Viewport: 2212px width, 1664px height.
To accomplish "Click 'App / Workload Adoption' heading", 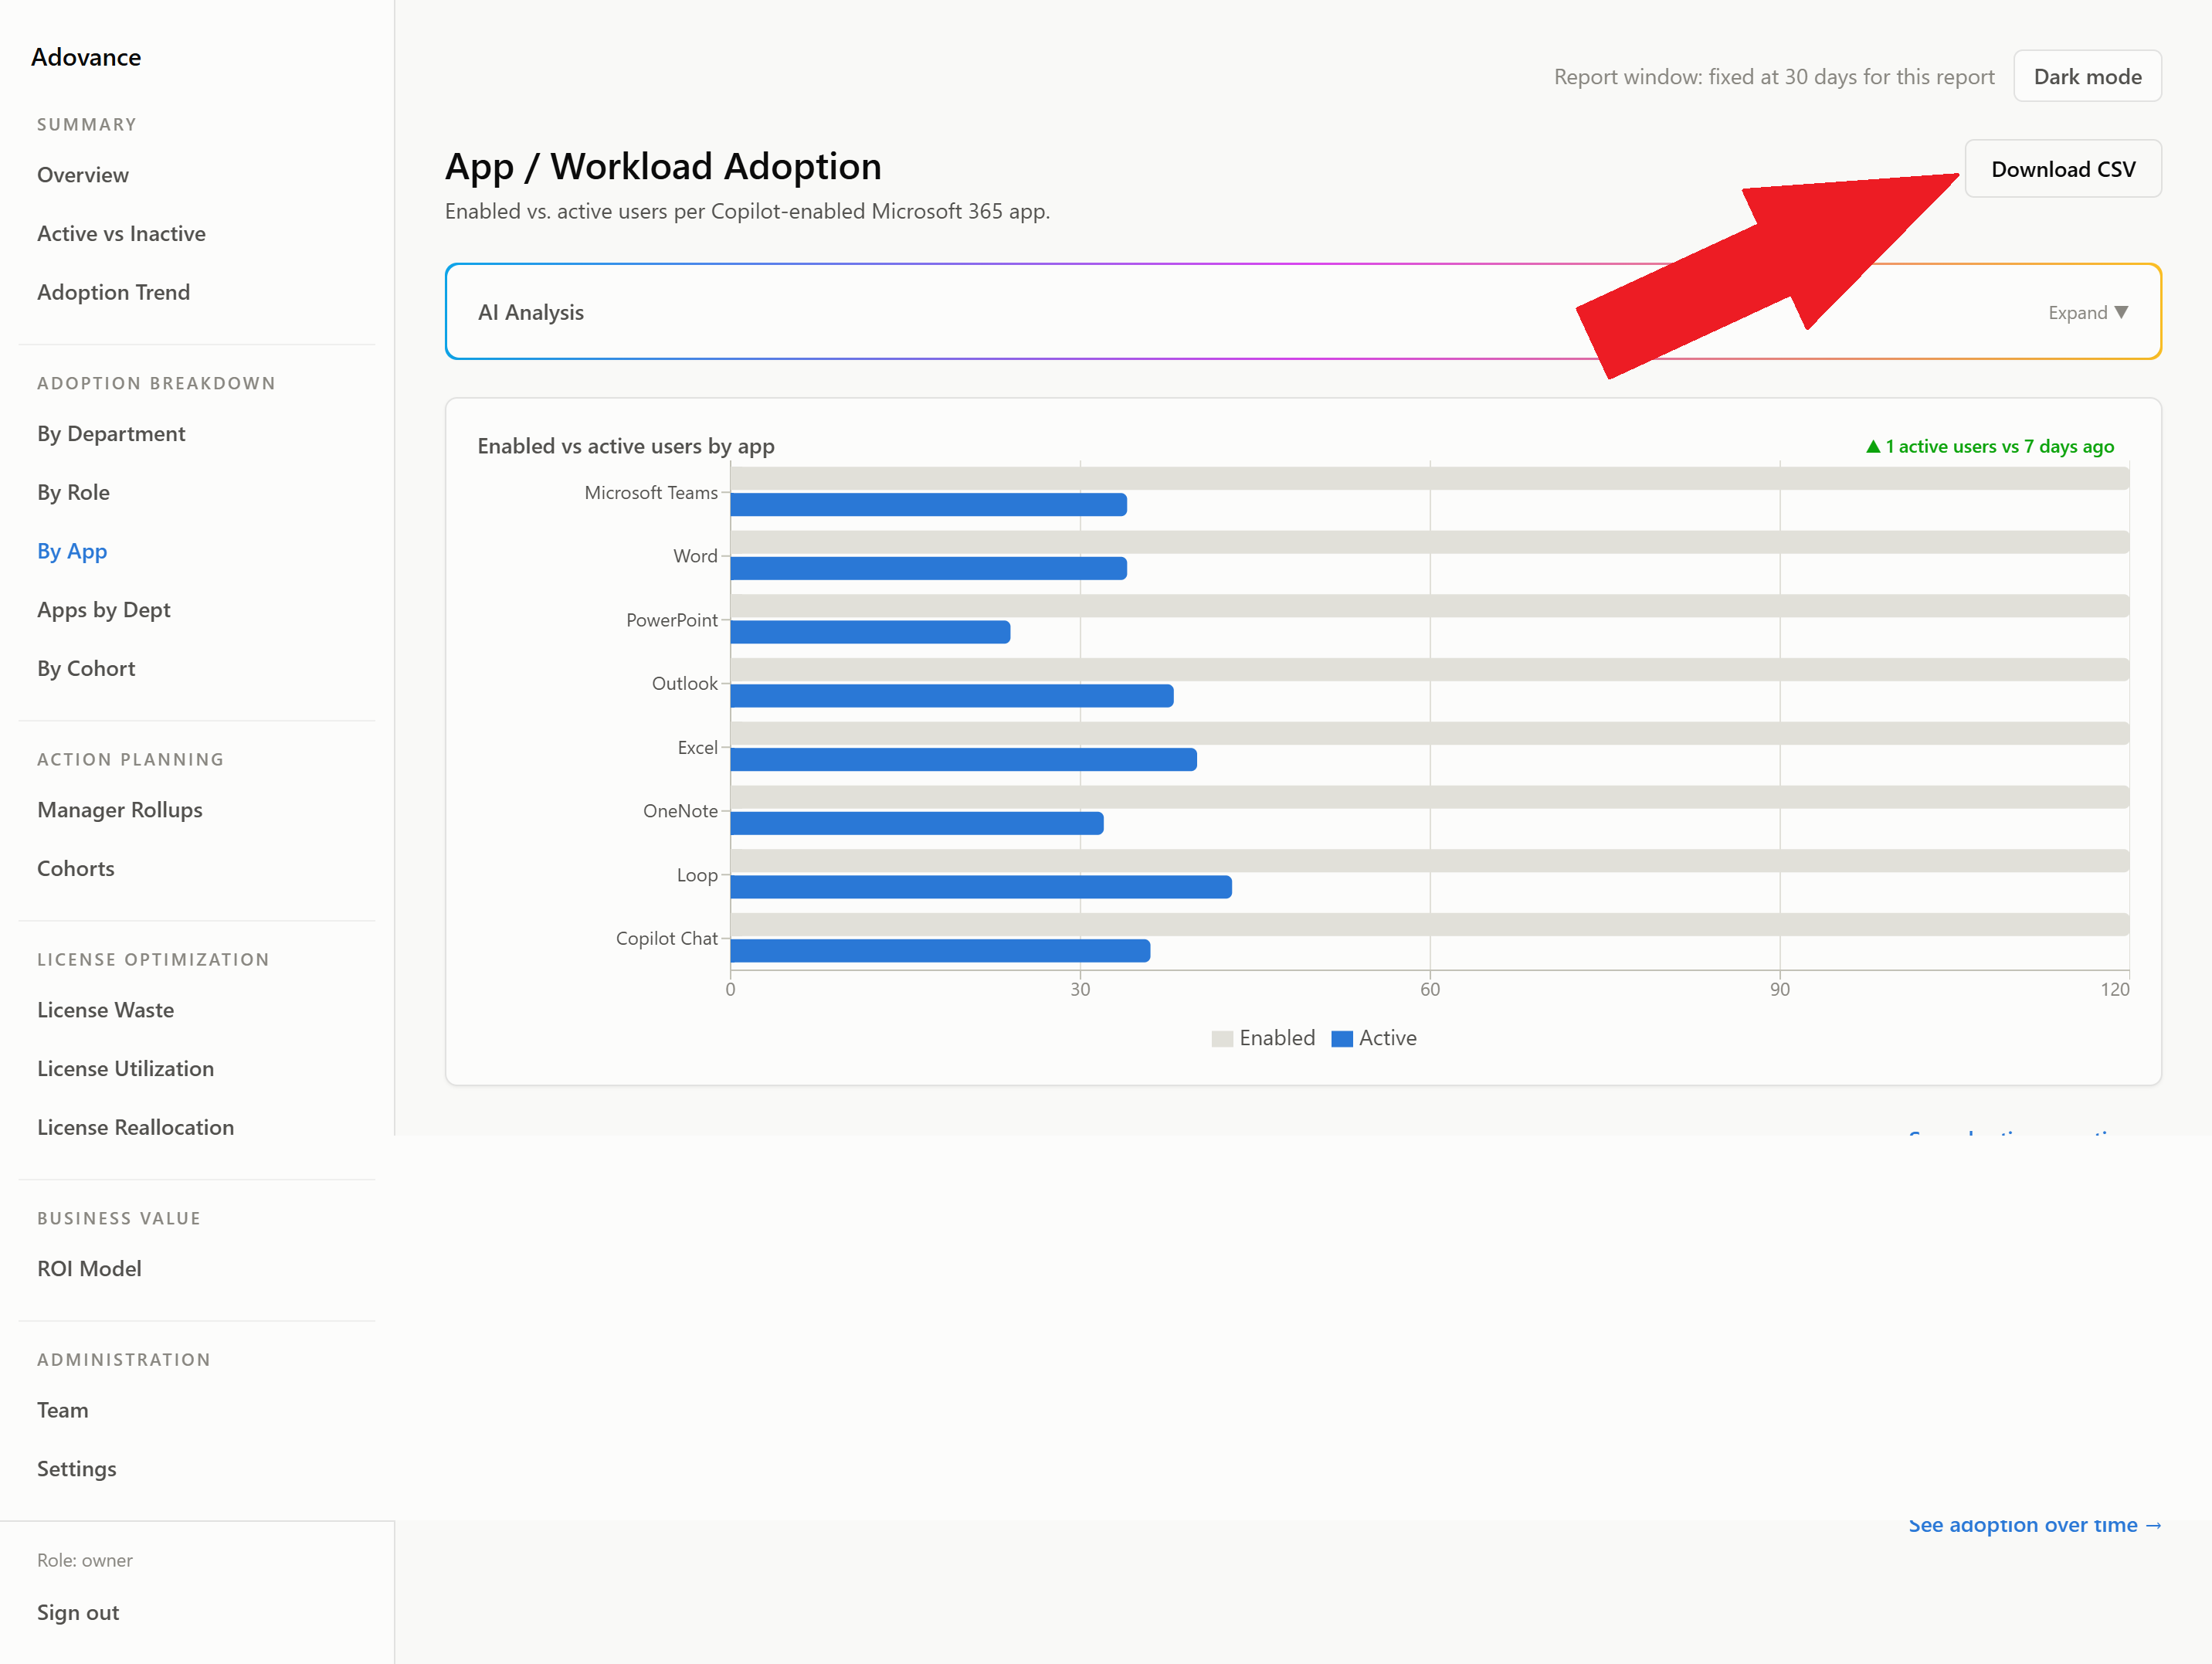I will [x=663, y=166].
